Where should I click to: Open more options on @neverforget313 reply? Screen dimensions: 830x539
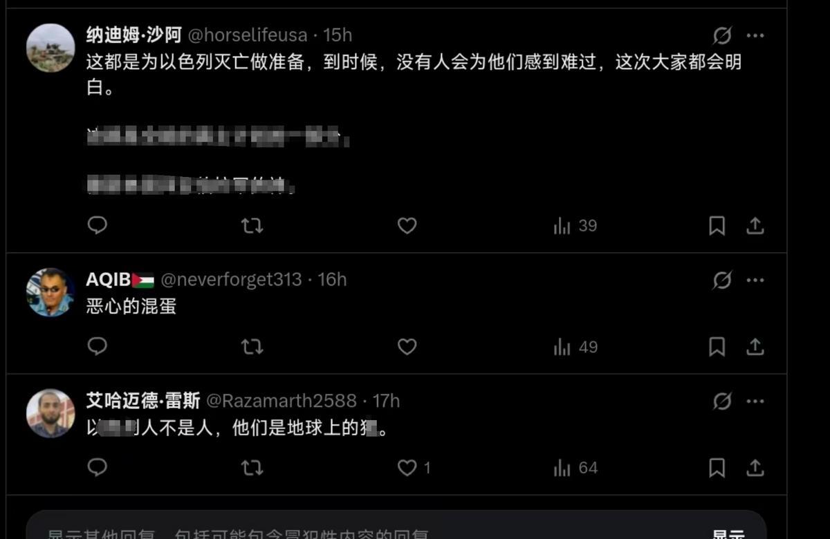click(x=755, y=280)
